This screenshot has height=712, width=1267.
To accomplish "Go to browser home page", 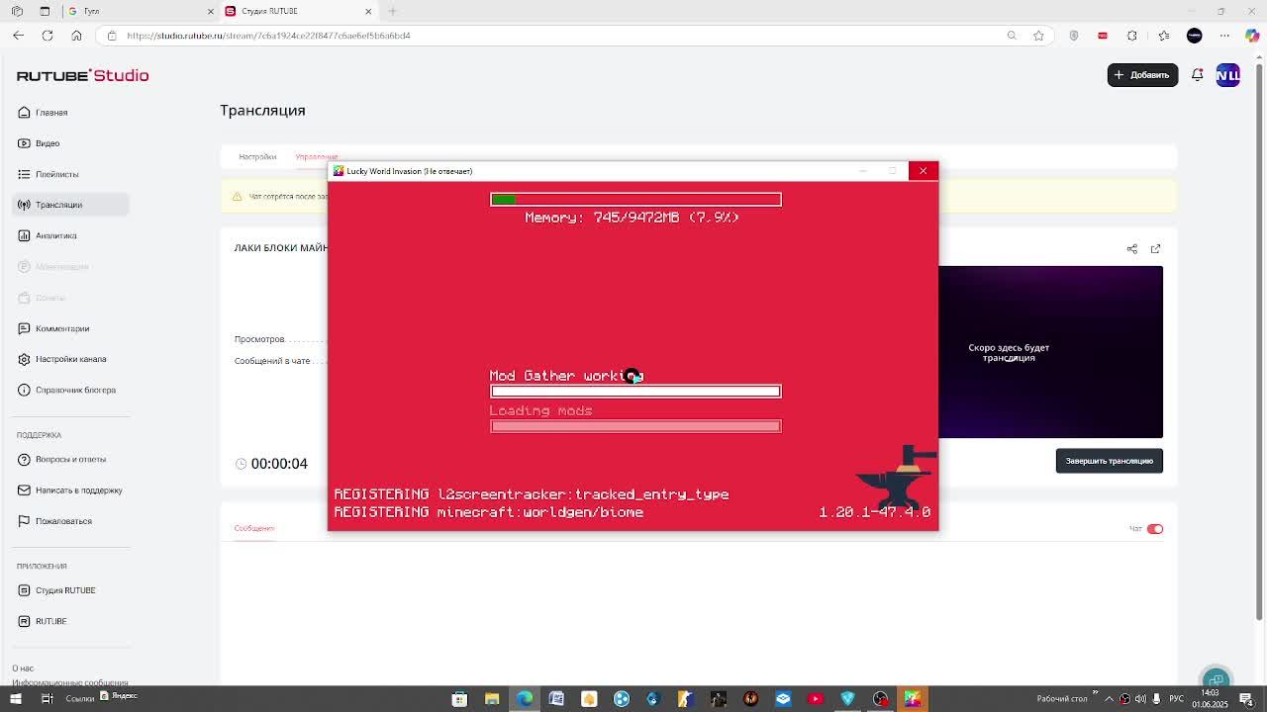I will point(76,36).
